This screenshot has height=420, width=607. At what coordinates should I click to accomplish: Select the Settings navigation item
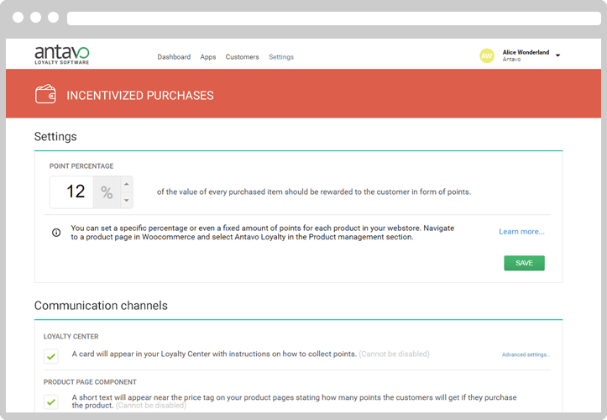[x=281, y=57]
